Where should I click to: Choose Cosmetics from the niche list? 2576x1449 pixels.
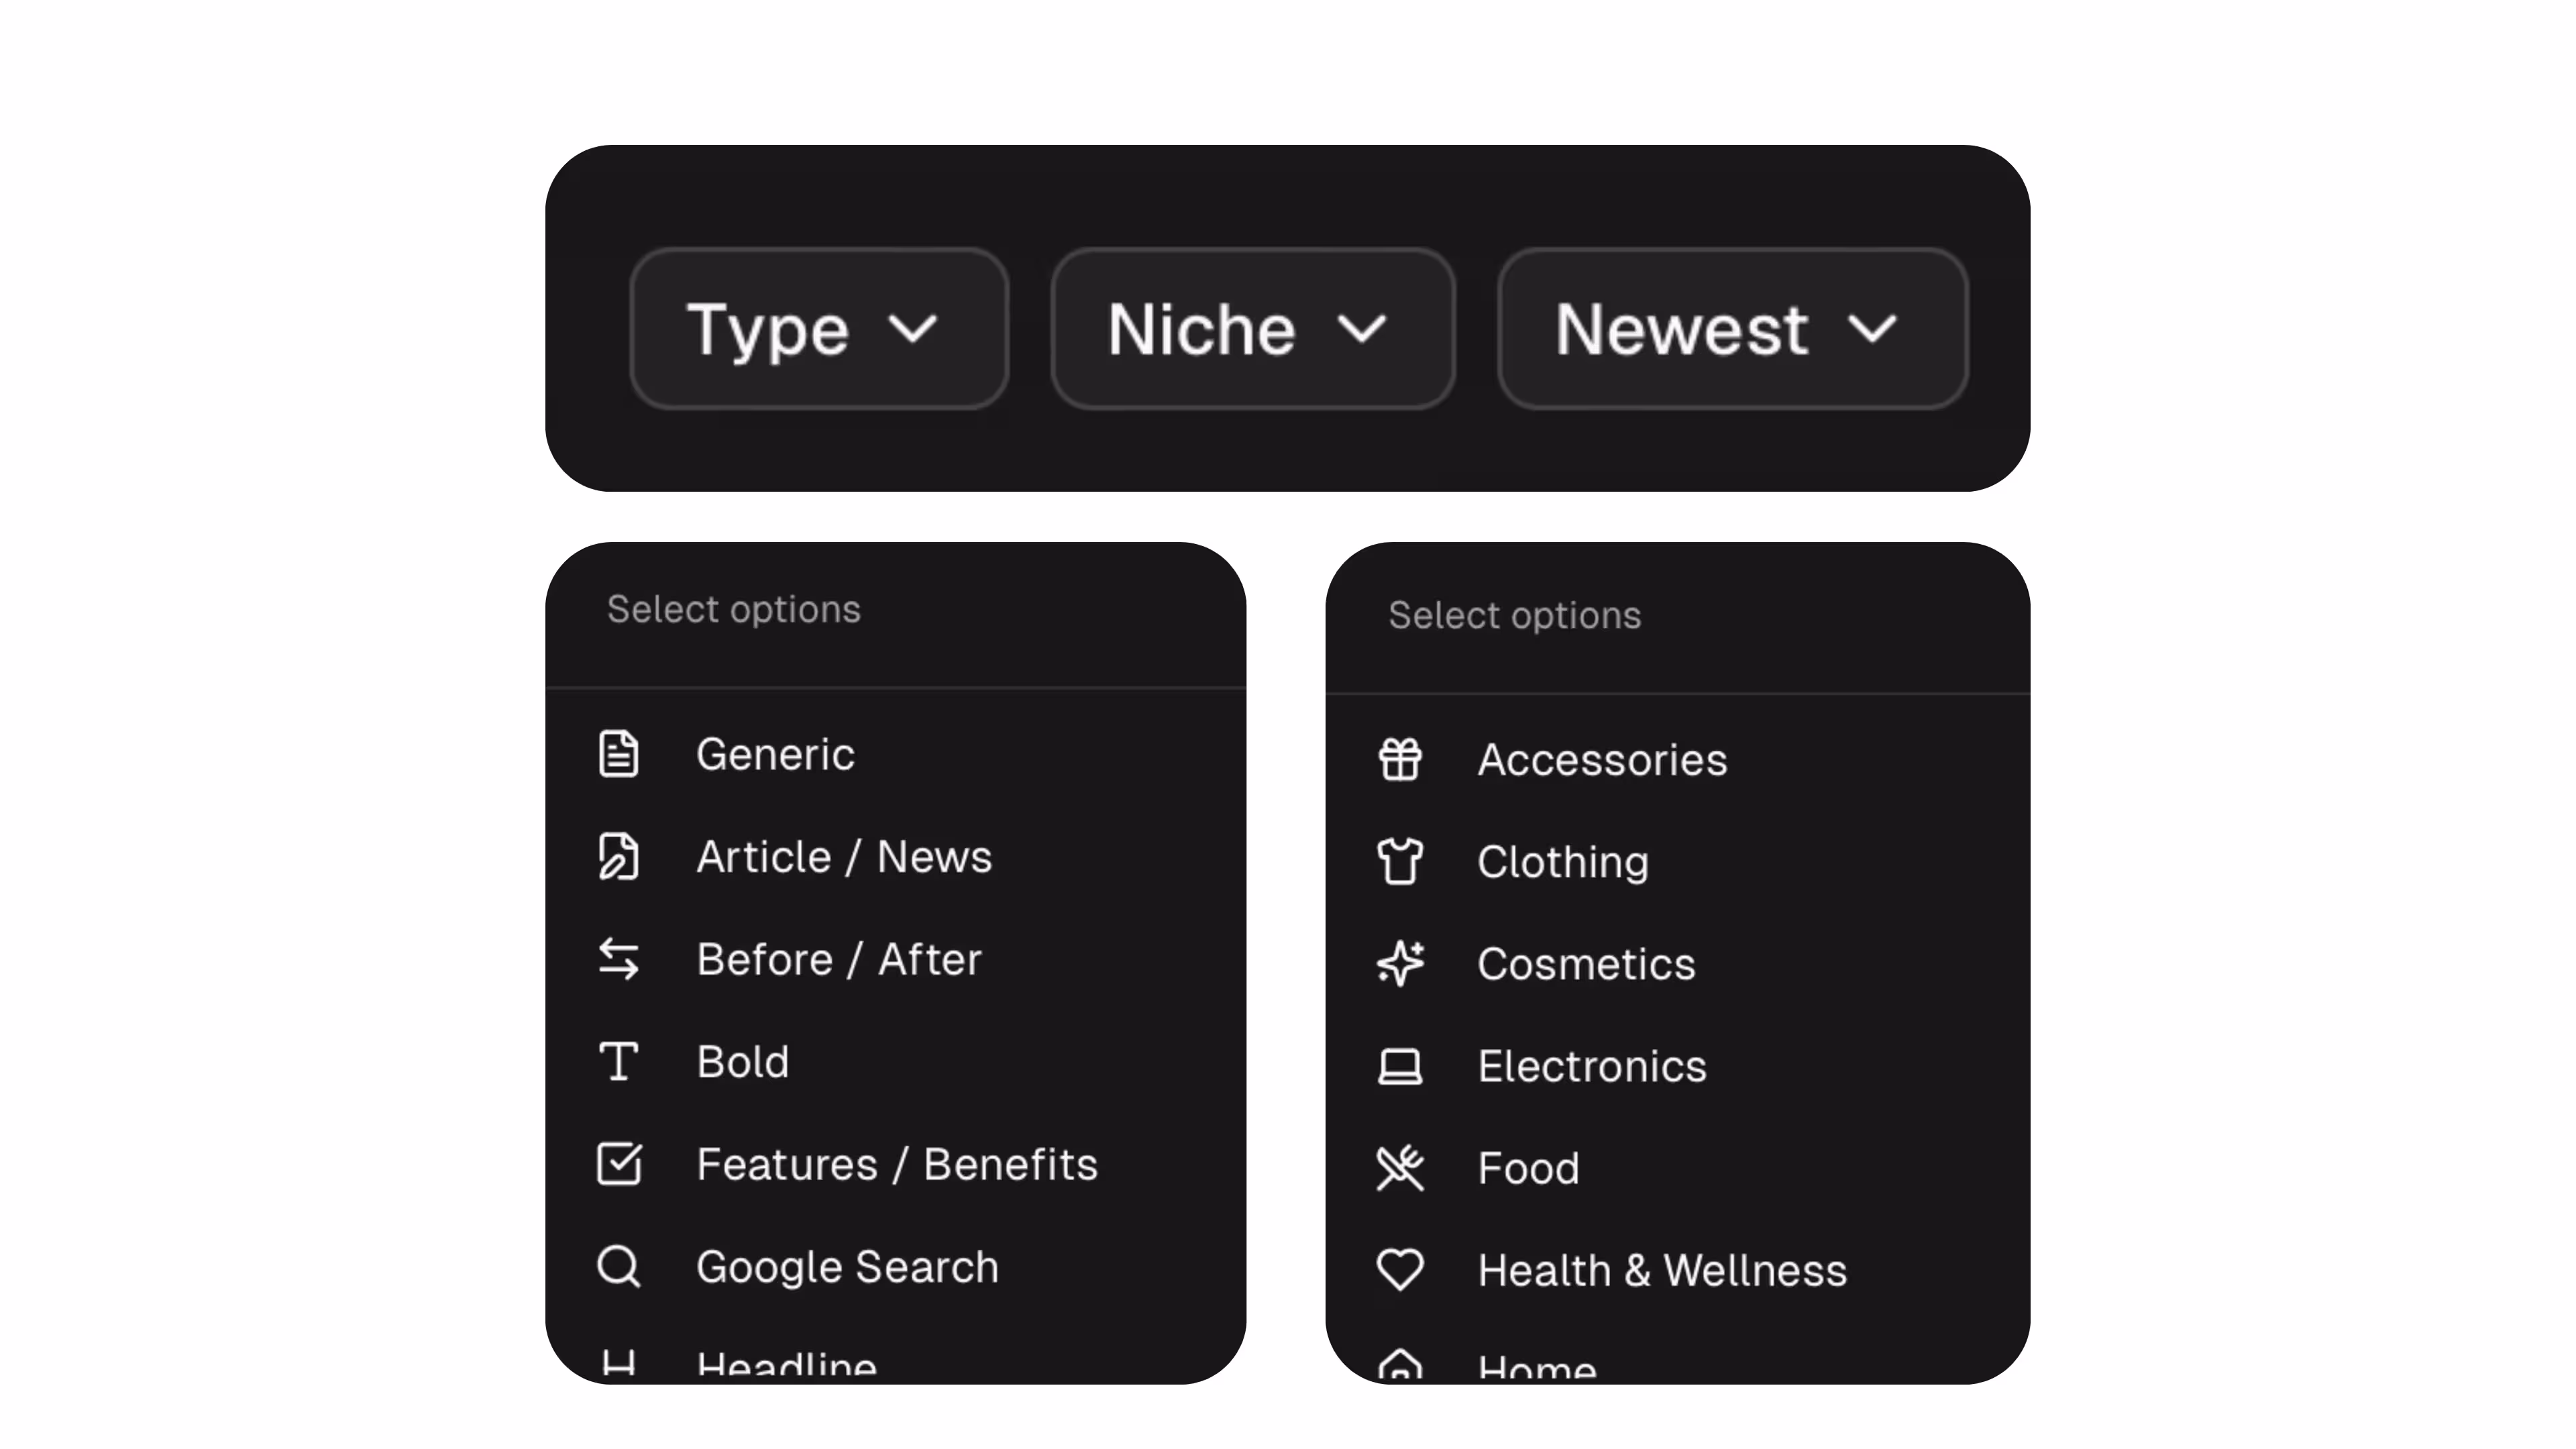[x=1586, y=965]
